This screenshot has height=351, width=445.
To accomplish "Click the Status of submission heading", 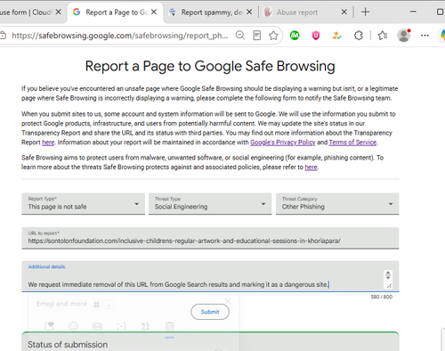I will [68, 345].
